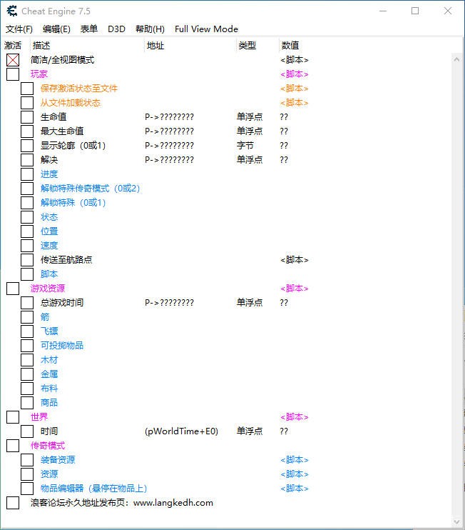Screen dimensions: 465x530
Task: Check the 金属 entry checkbox
Action: tap(27, 374)
